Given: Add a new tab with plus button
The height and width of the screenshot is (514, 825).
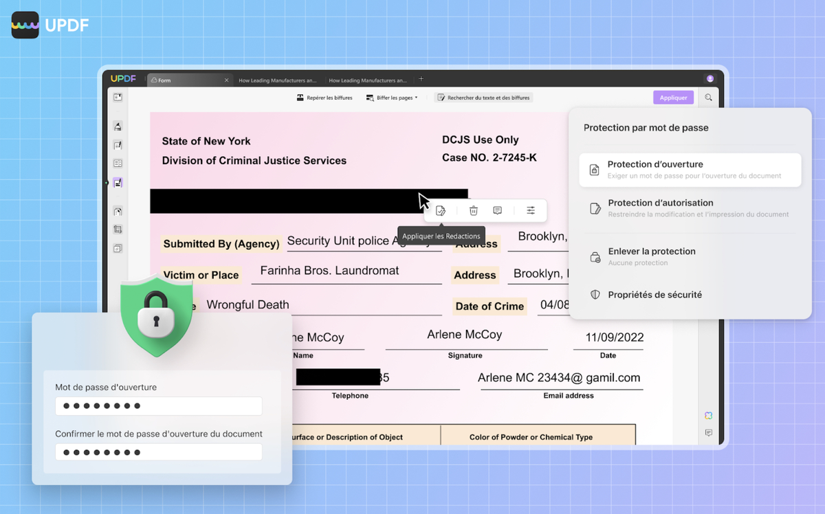Looking at the screenshot, I should tap(421, 79).
